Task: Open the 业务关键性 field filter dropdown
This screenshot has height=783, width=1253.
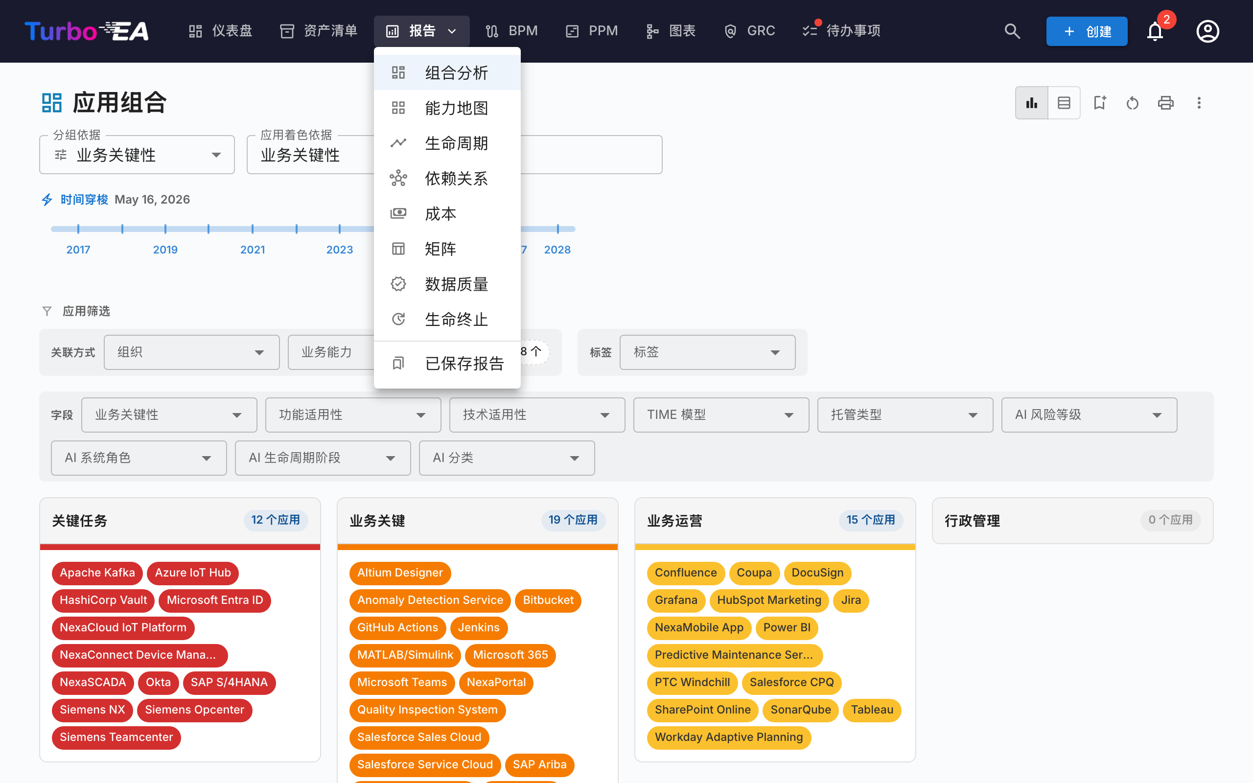Action: point(169,415)
